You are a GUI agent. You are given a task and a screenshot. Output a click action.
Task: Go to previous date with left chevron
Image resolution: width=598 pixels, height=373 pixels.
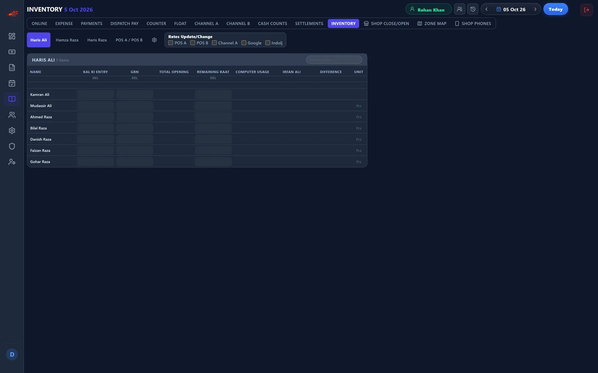click(x=487, y=9)
